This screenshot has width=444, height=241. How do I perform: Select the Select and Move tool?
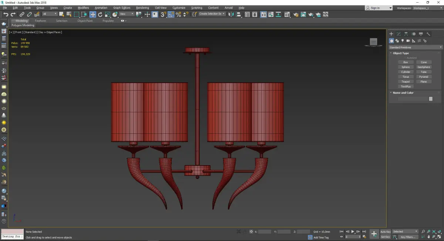pyautogui.click(x=92, y=14)
